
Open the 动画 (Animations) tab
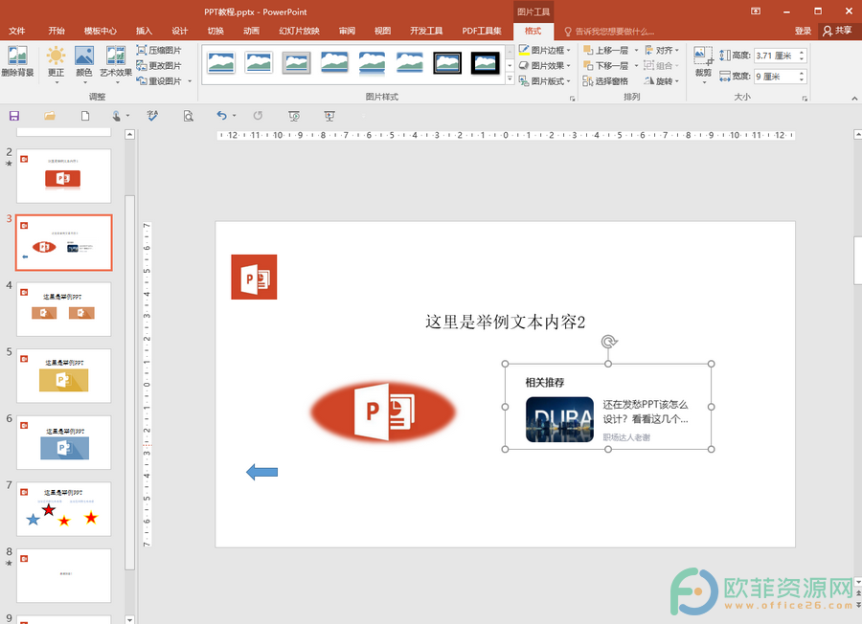(251, 31)
